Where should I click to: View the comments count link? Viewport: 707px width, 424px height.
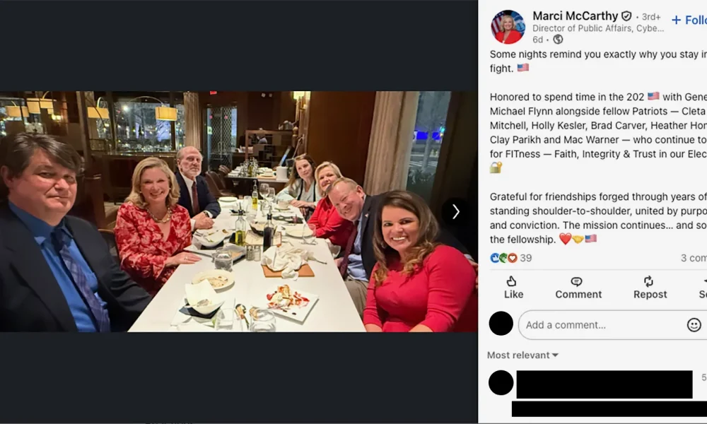point(694,258)
